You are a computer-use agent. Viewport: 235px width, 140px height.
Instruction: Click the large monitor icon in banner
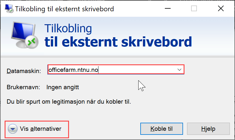(25, 35)
